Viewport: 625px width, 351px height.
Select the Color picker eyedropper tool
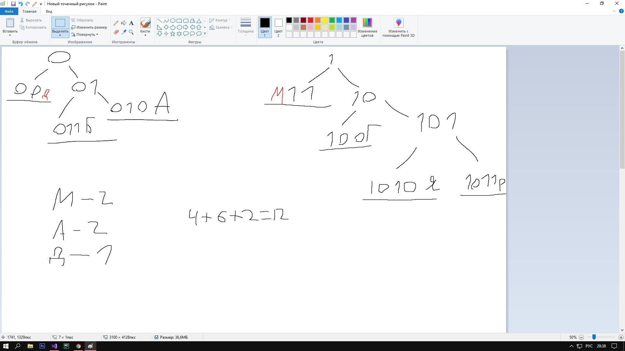click(124, 32)
